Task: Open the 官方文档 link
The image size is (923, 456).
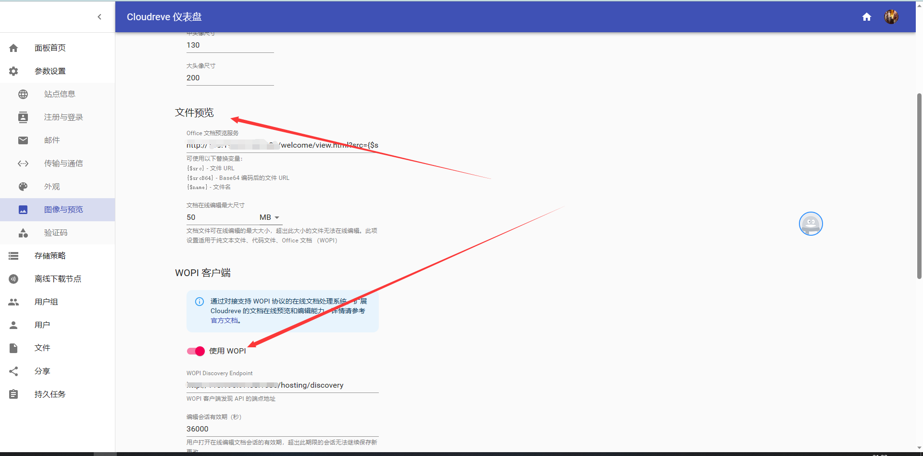Action: pos(224,321)
